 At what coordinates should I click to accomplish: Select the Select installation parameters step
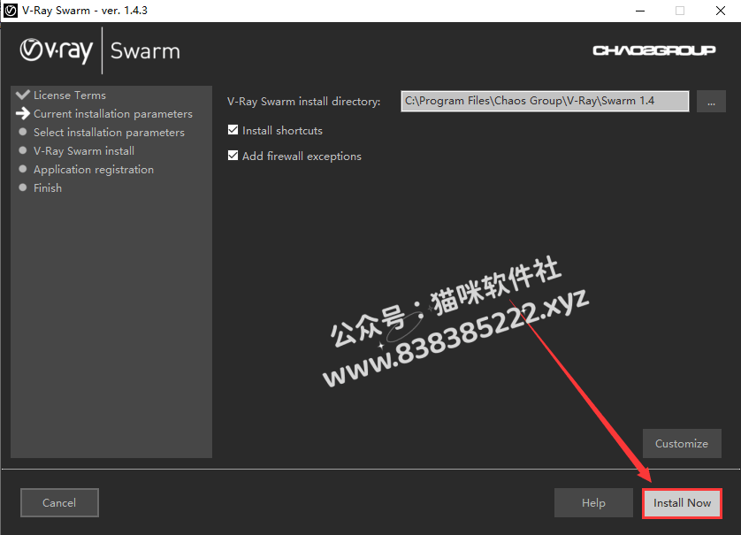109,133
